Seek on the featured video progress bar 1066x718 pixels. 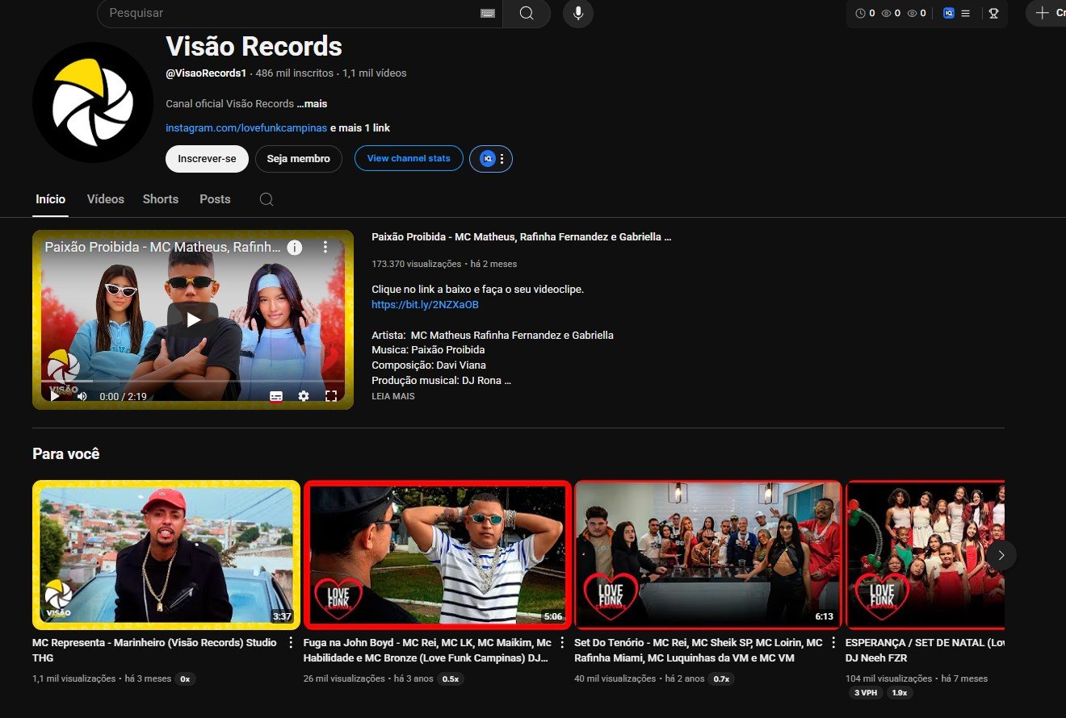[x=193, y=381]
